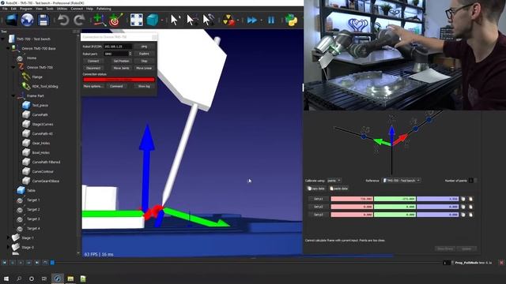The image size is (506, 284).
Task: Open Cortana circle in taskbar
Action: click(x=32, y=278)
